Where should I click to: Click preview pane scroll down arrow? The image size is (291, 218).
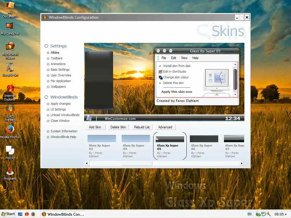235,95
